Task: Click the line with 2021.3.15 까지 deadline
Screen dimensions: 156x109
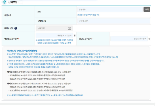Action: tap(37, 79)
